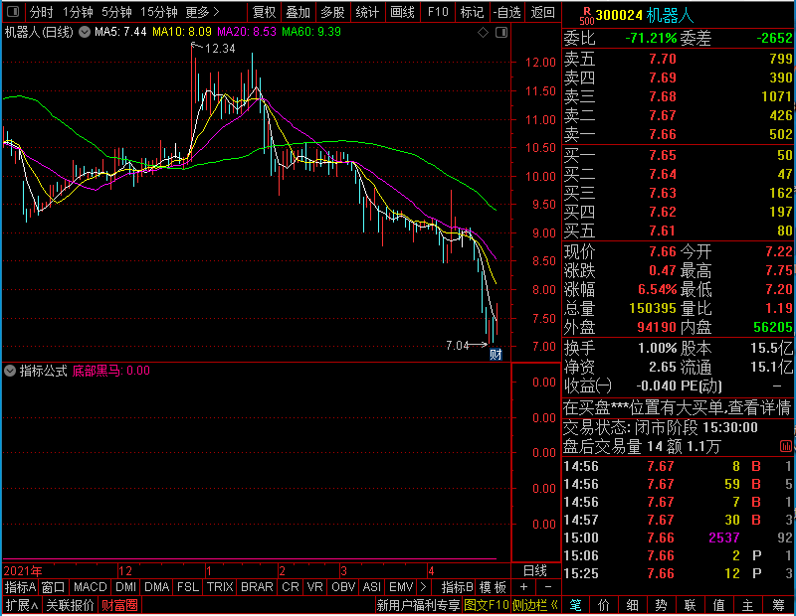Toggle the panel layout icon at top-left
Viewport: 796px width, 616px height.
pyautogui.click(x=13, y=11)
